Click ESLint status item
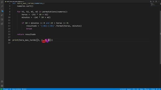 point(153,89)
